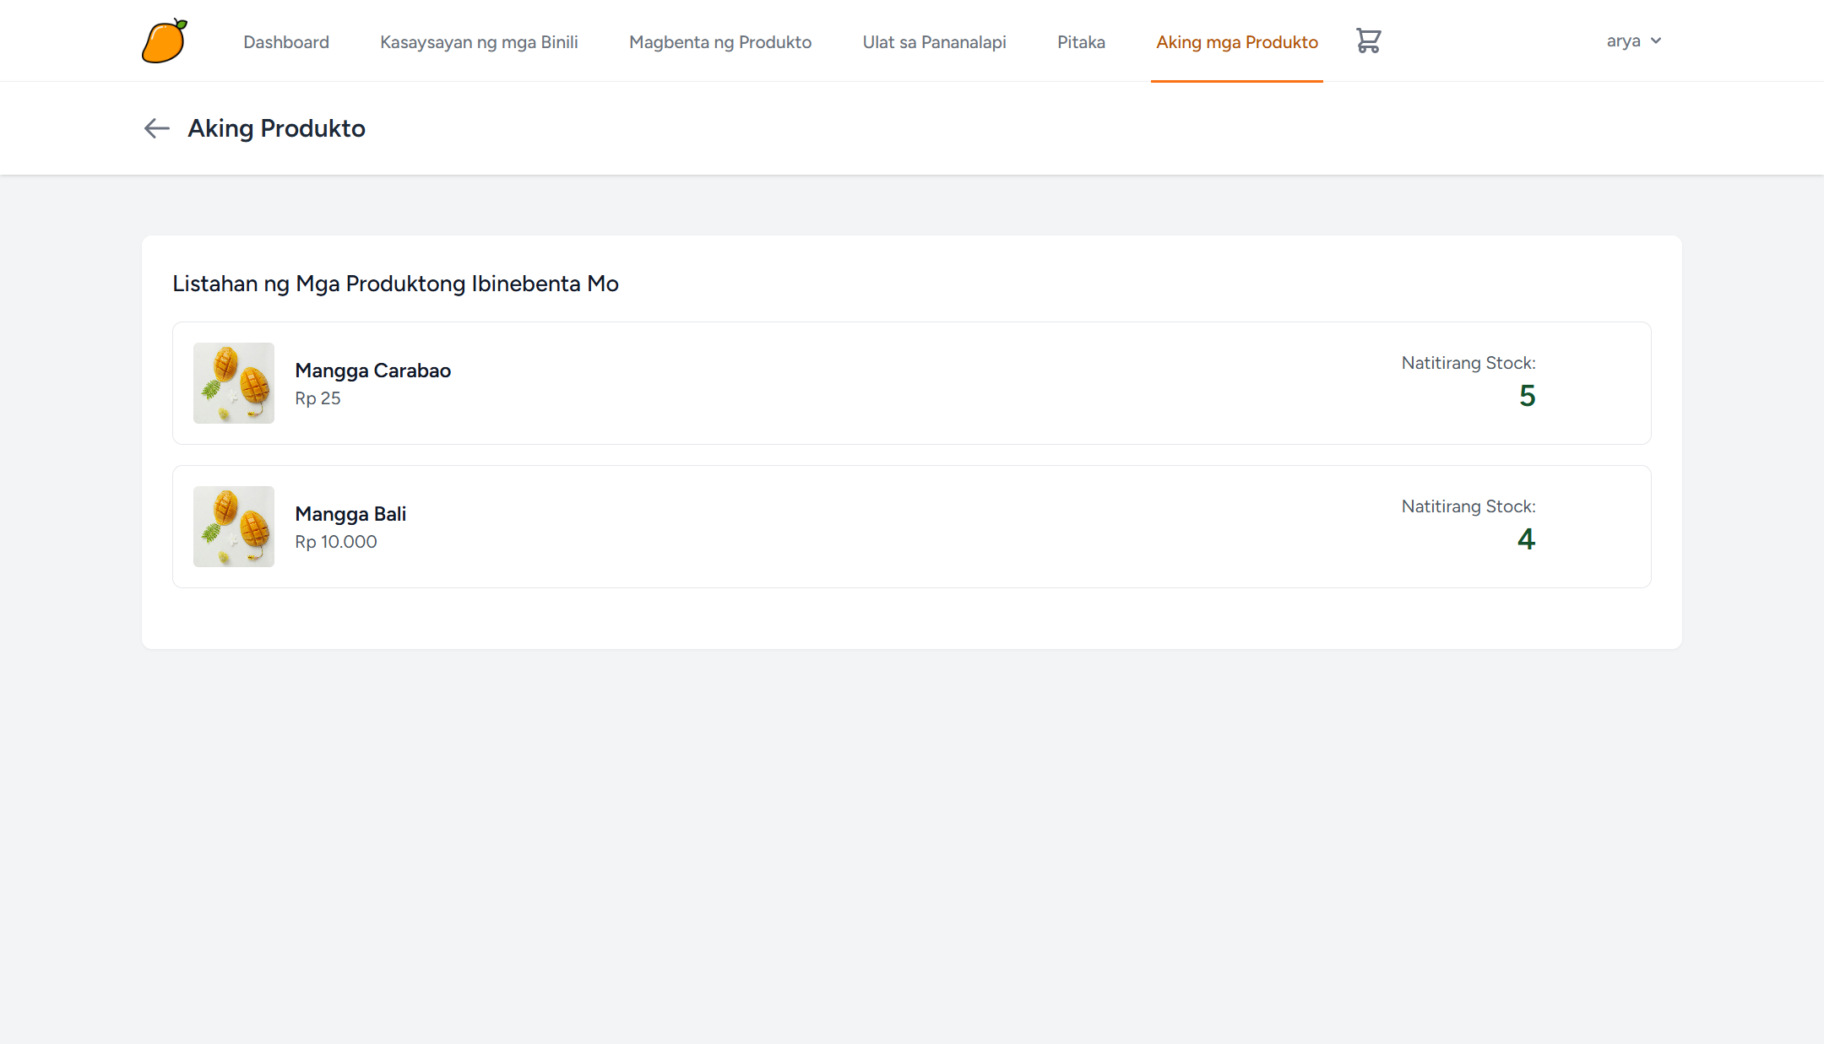Image resolution: width=1824 pixels, height=1044 pixels.
Task: Click Mangga Bali remaining stock number 4
Action: pyautogui.click(x=1526, y=539)
